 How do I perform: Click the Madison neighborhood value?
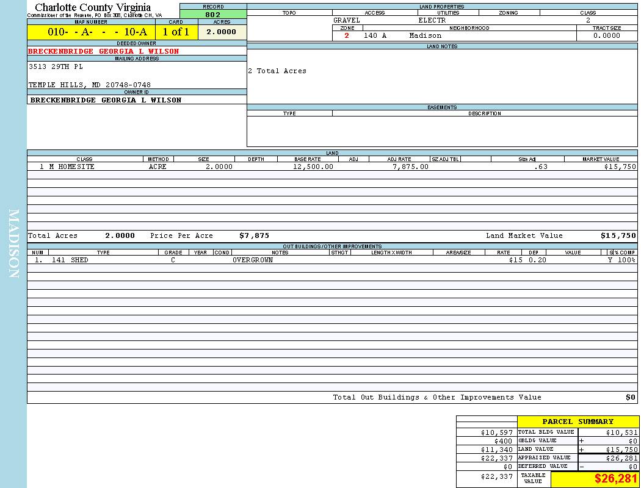click(425, 35)
